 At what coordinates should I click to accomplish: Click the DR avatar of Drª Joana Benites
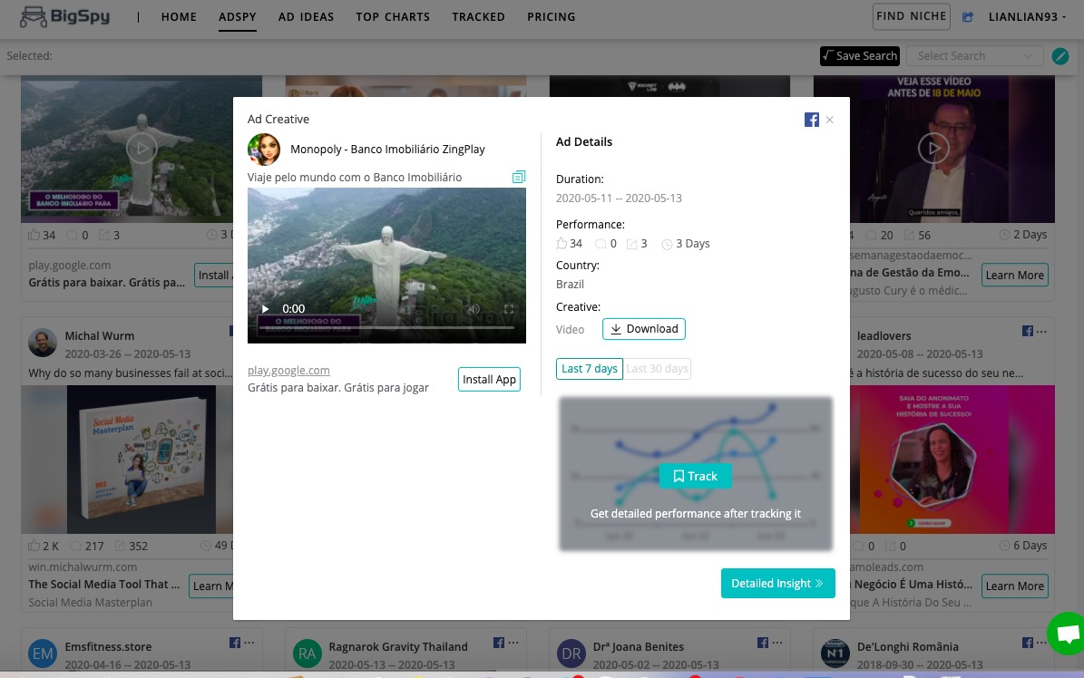pyautogui.click(x=571, y=654)
